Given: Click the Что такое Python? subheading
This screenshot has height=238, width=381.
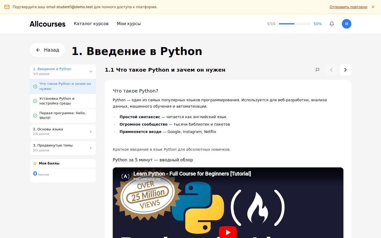Looking at the screenshot, I should [x=135, y=91].
